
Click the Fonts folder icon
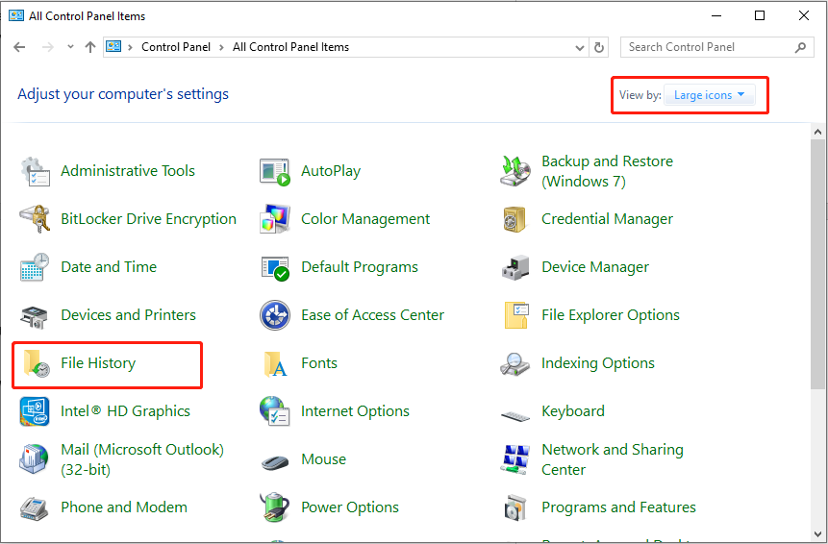tap(275, 363)
